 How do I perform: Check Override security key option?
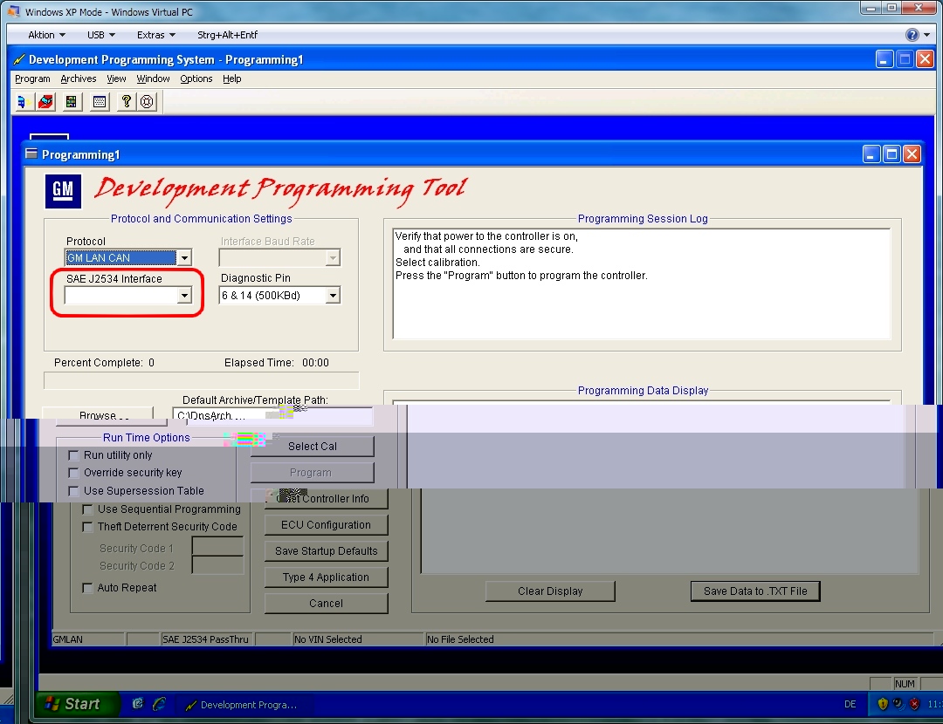tap(73, 473)
